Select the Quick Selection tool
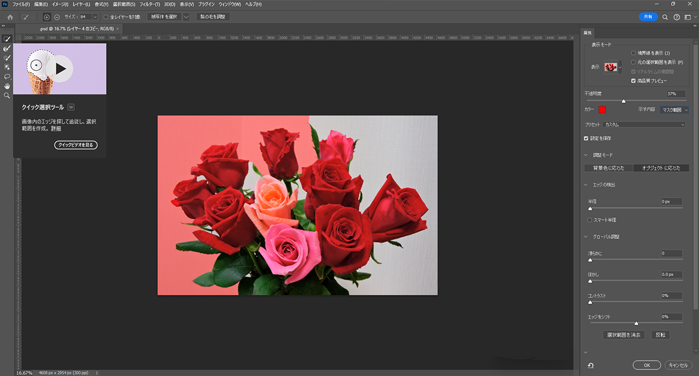Image resolution: width=699 pixels, height=376 pixels. [x=7, y=39]
